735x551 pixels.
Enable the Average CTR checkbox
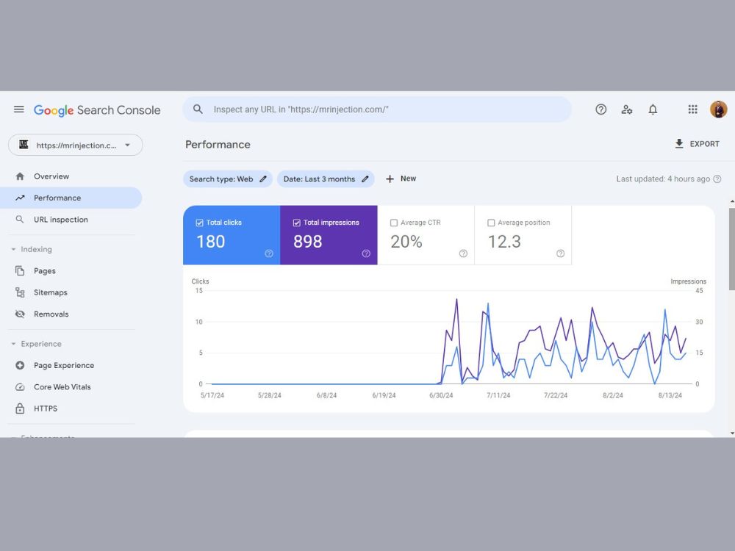394,223
